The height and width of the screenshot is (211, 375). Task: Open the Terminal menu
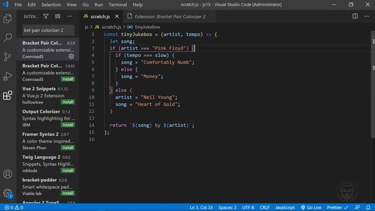118,5
